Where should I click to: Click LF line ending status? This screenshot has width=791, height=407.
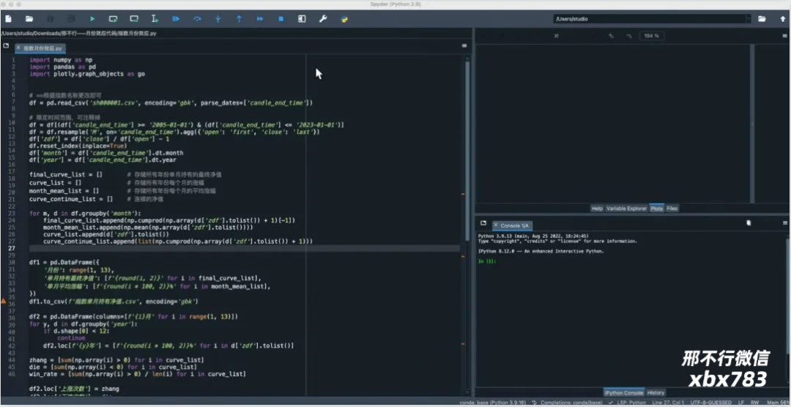pos(741,403)
